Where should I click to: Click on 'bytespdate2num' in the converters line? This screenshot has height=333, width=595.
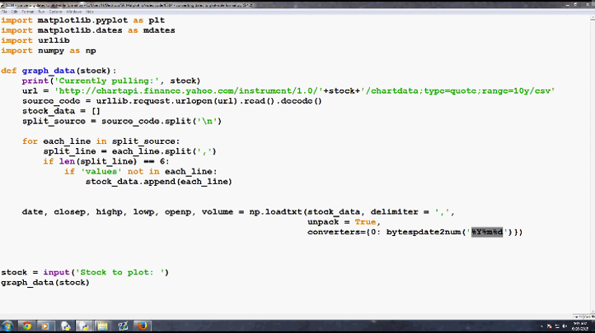coord(424,232)
